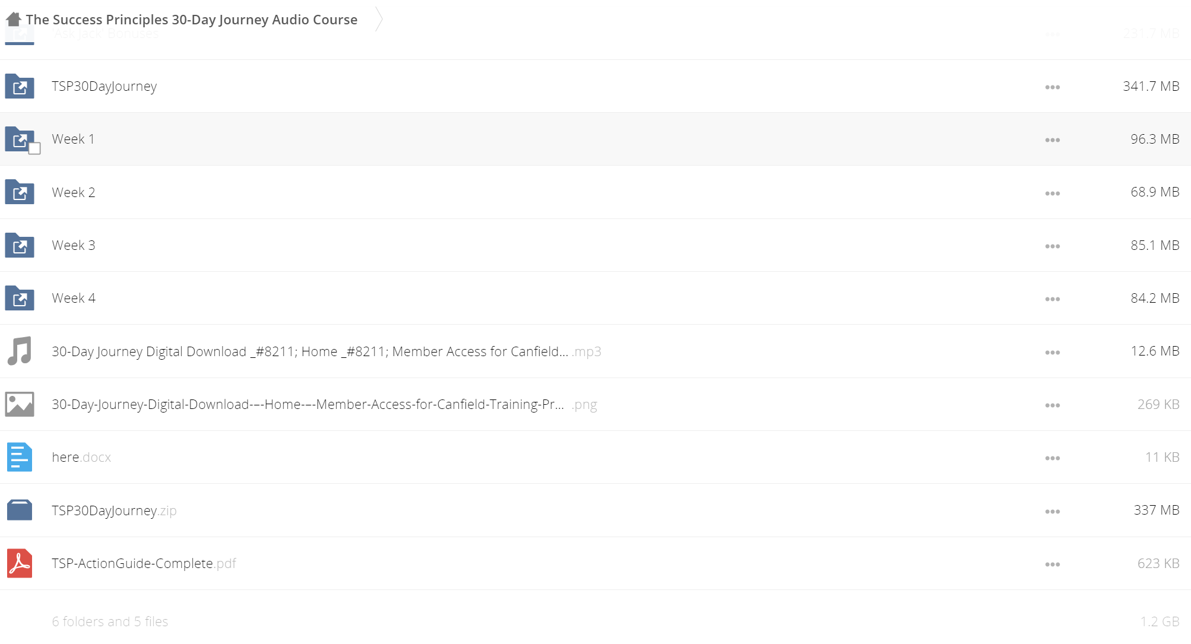Click the 341.7 MB size value

pyautogui.click(x=1151, y=86)
